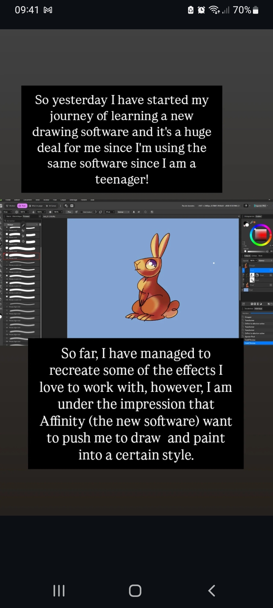Open the Histogramme panel tab

tap(249, 216)
